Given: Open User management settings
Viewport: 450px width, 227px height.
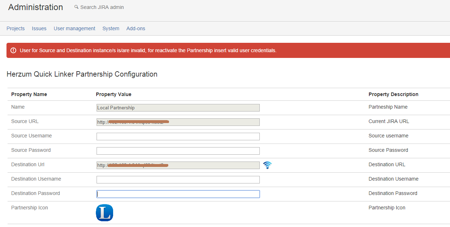Looking at the screenshot, I should click(74, 28).
